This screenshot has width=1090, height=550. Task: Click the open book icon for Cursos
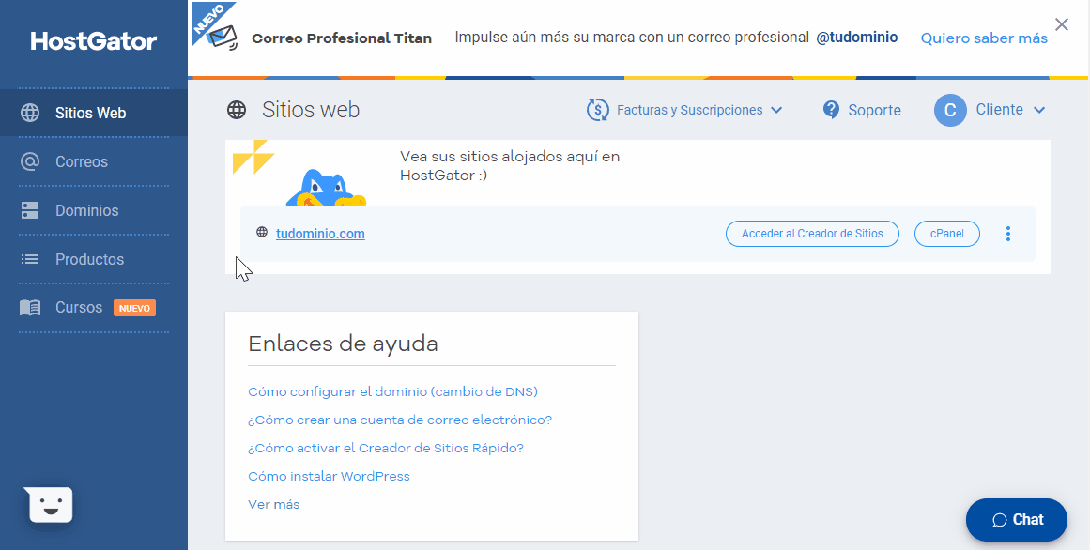30,307
